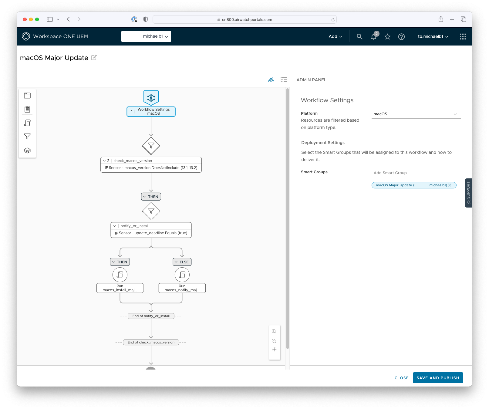Select the flowchart view icon
This screenshot has height=409, width=489.
(x=271, y=79)
